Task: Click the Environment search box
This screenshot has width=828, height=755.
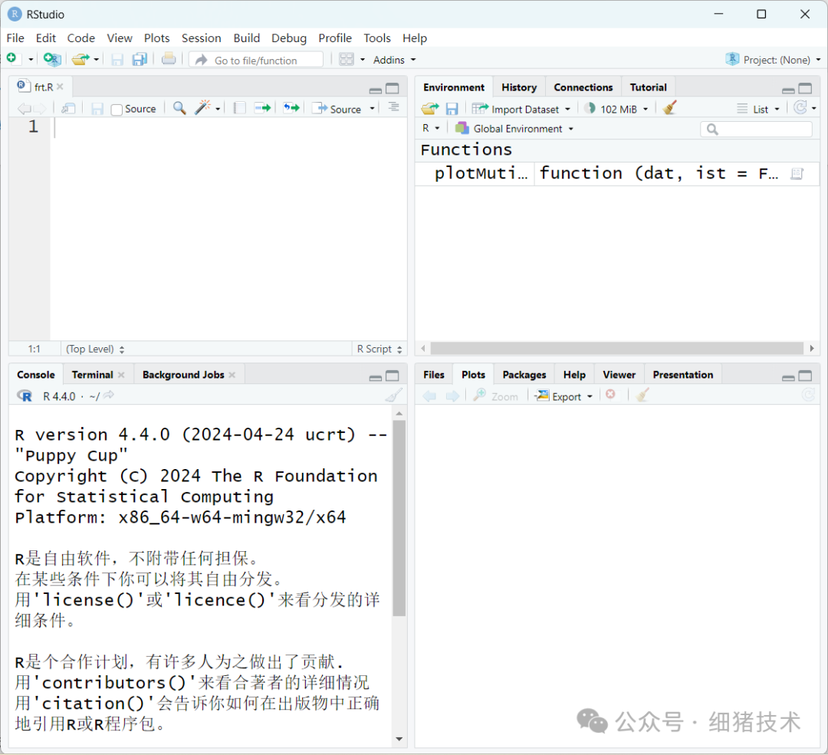Action: point(756,130)
